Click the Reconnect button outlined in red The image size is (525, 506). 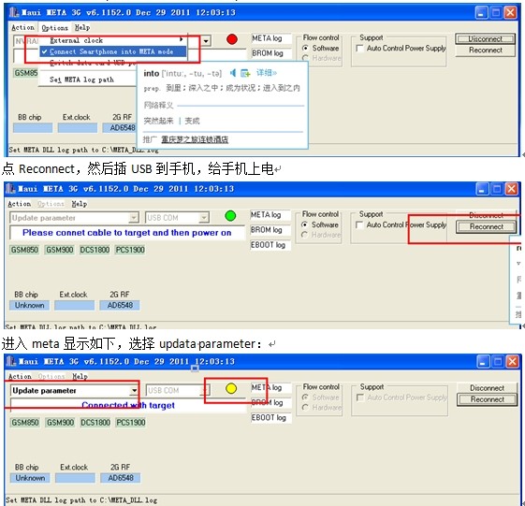tap(486, 226)
